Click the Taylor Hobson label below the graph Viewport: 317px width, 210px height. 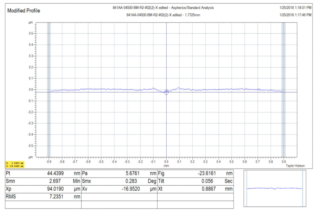click(295, 166)
